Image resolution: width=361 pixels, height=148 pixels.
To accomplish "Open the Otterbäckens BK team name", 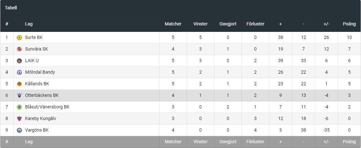I will (x=42, y=96).
